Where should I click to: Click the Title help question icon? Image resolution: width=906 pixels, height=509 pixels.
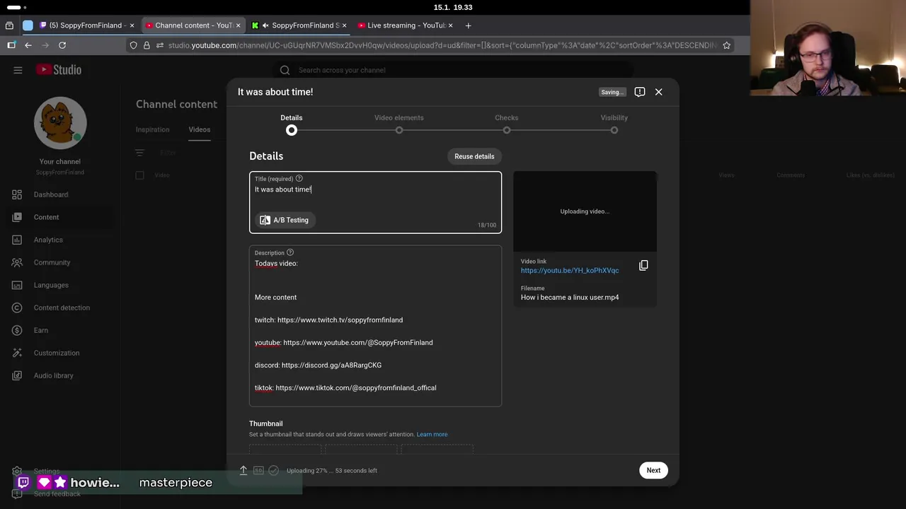coord(299,178)
